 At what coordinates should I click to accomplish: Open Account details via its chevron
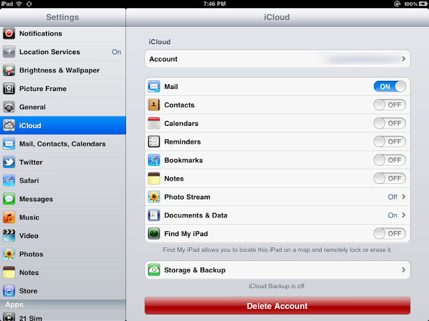tap(404, 59)
